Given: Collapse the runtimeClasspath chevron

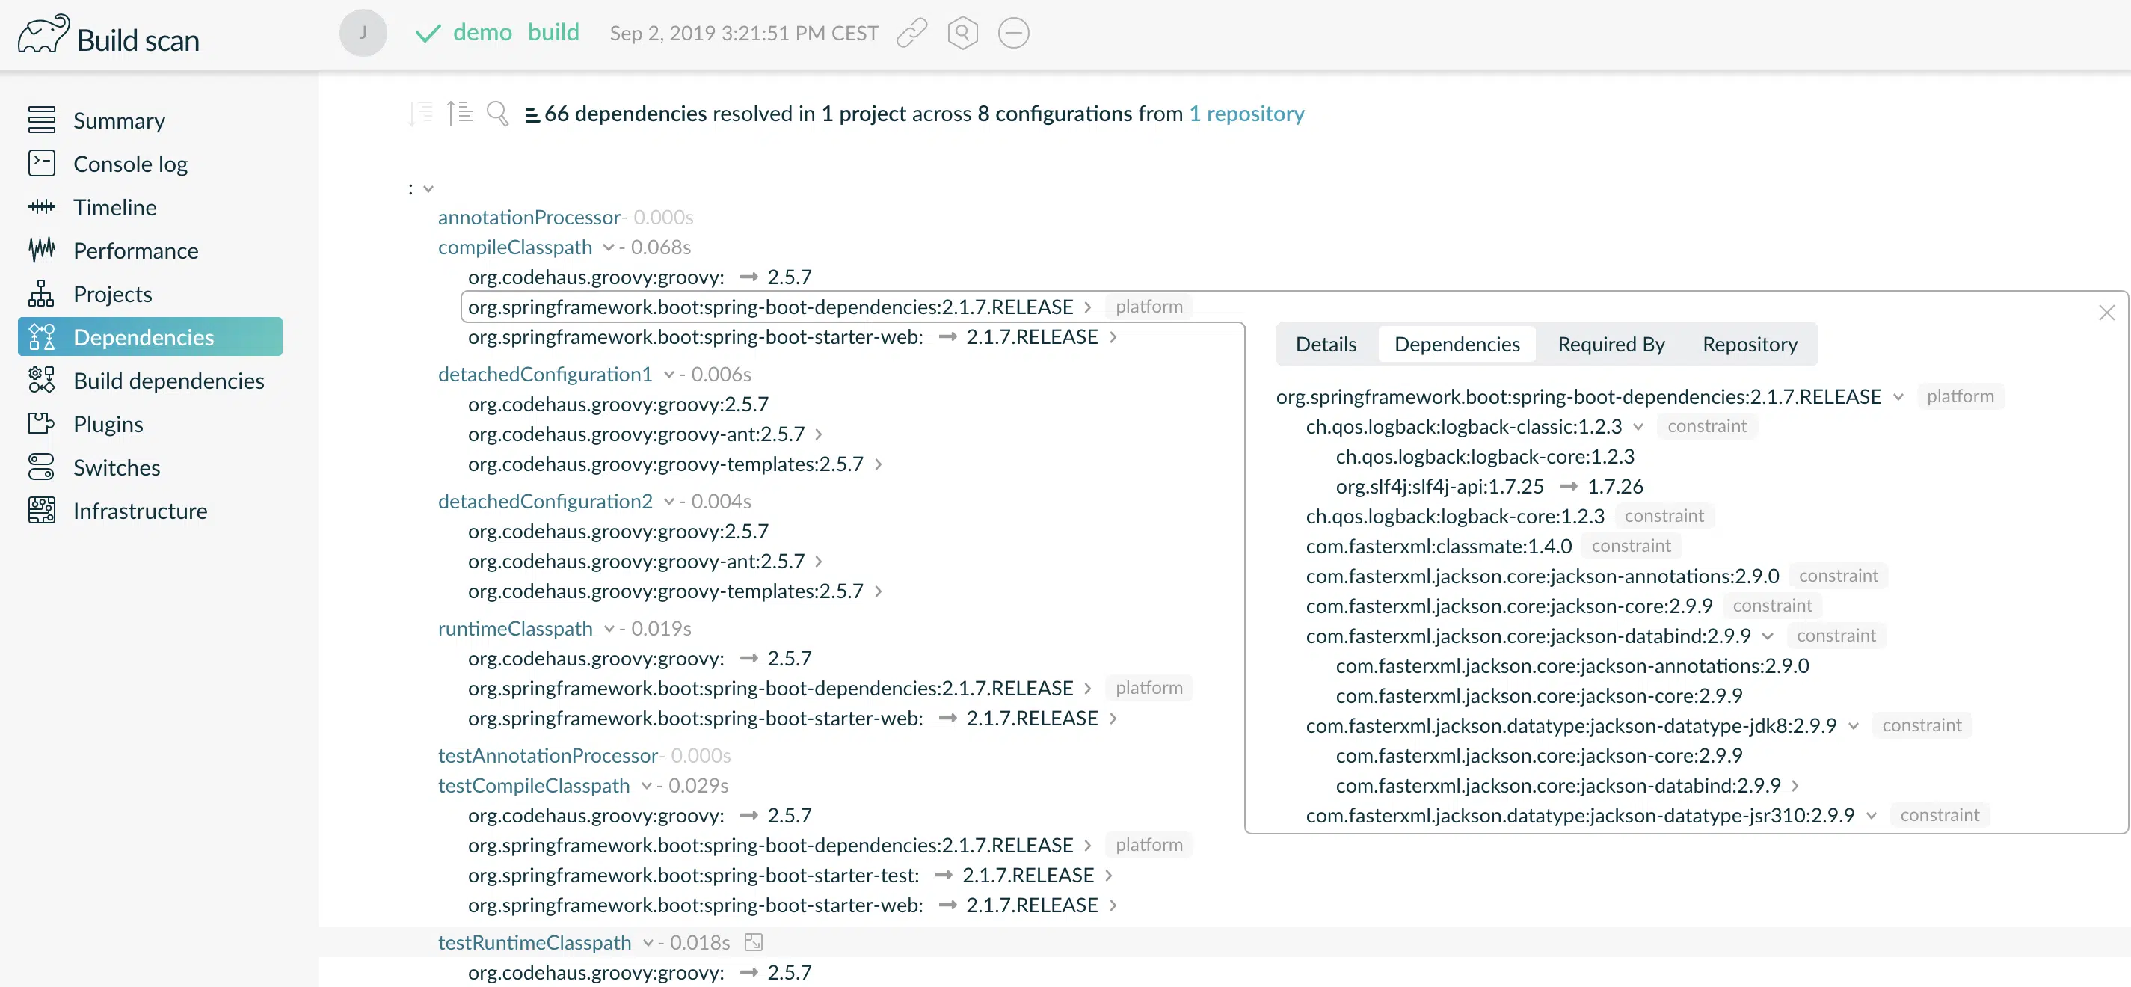Looking at the screenshot, I should click(x=609, y=629).
